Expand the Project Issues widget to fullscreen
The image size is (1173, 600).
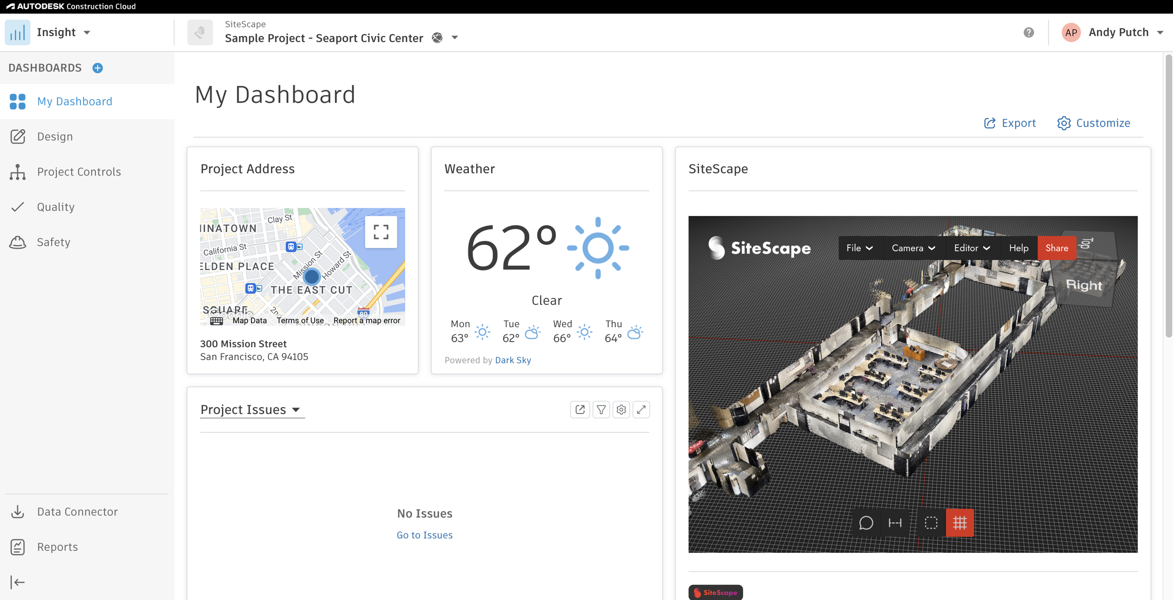click(x=641, y=409)
